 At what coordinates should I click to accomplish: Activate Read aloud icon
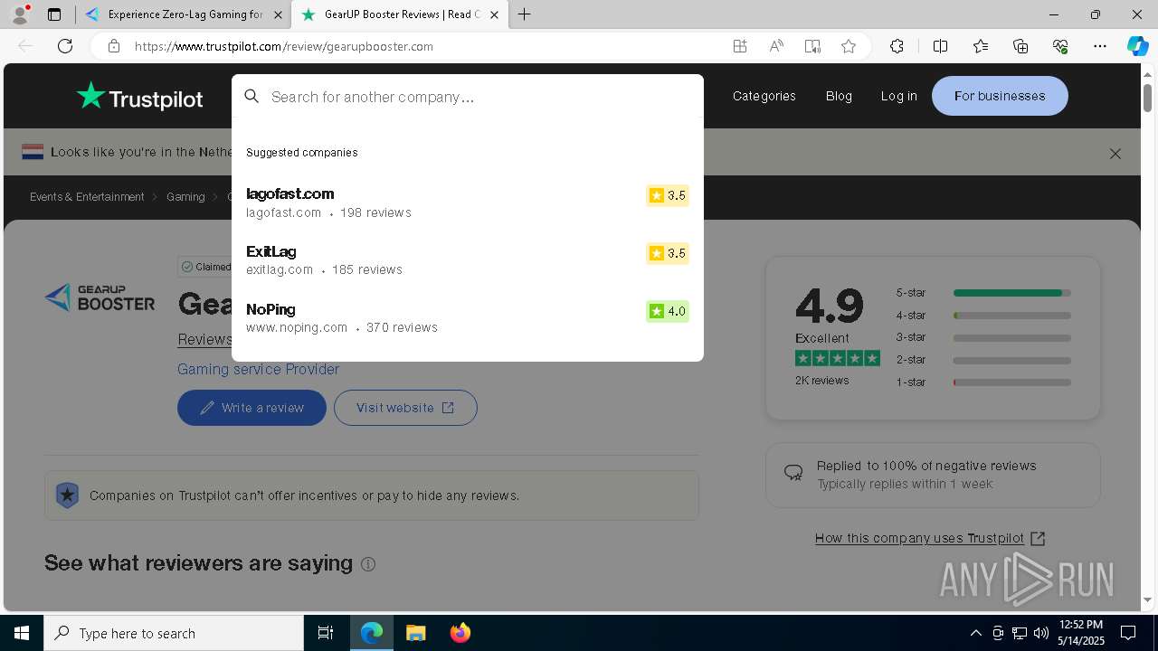click(x=776, y=46)
